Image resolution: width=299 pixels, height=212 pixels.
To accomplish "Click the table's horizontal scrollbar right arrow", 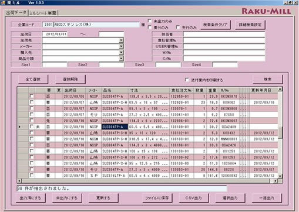I will click(276, 181).
